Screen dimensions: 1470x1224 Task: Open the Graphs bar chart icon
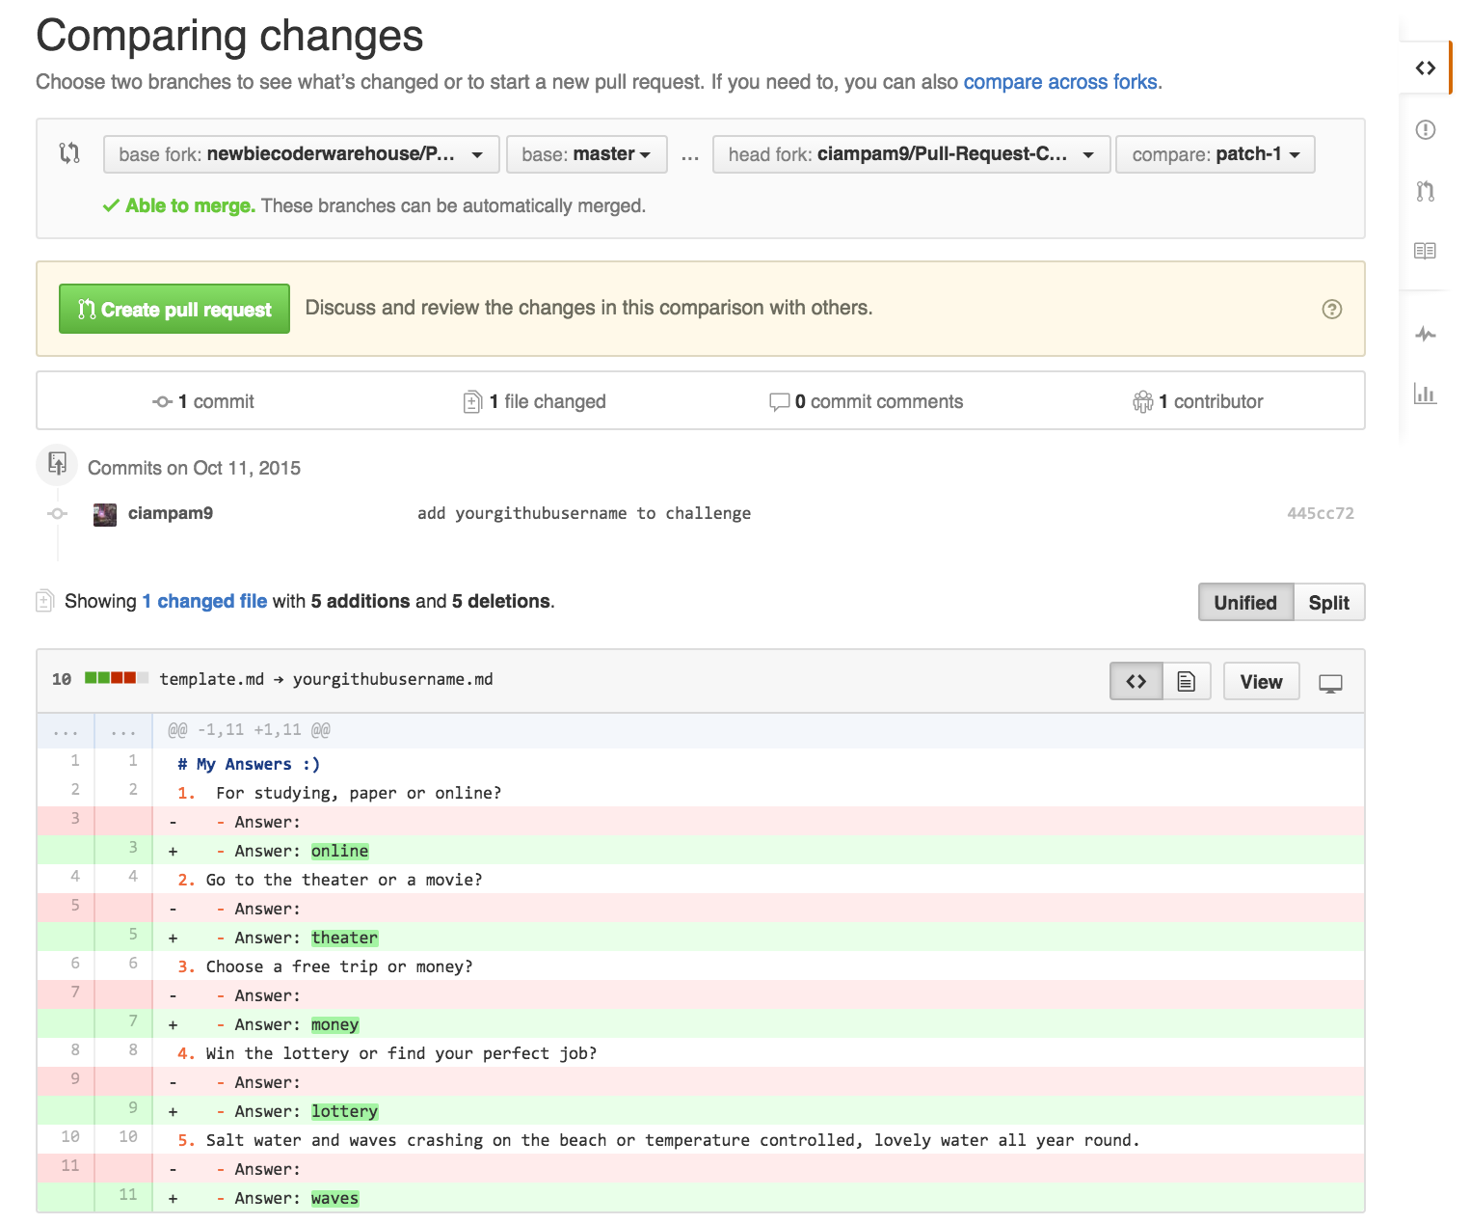tap(1425, 394)
